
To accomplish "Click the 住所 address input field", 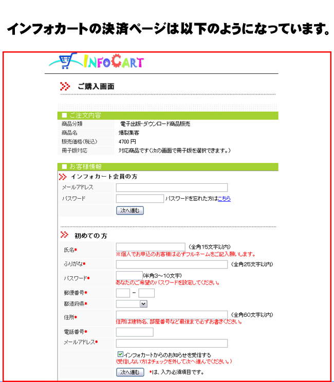I will click(172, 315).
